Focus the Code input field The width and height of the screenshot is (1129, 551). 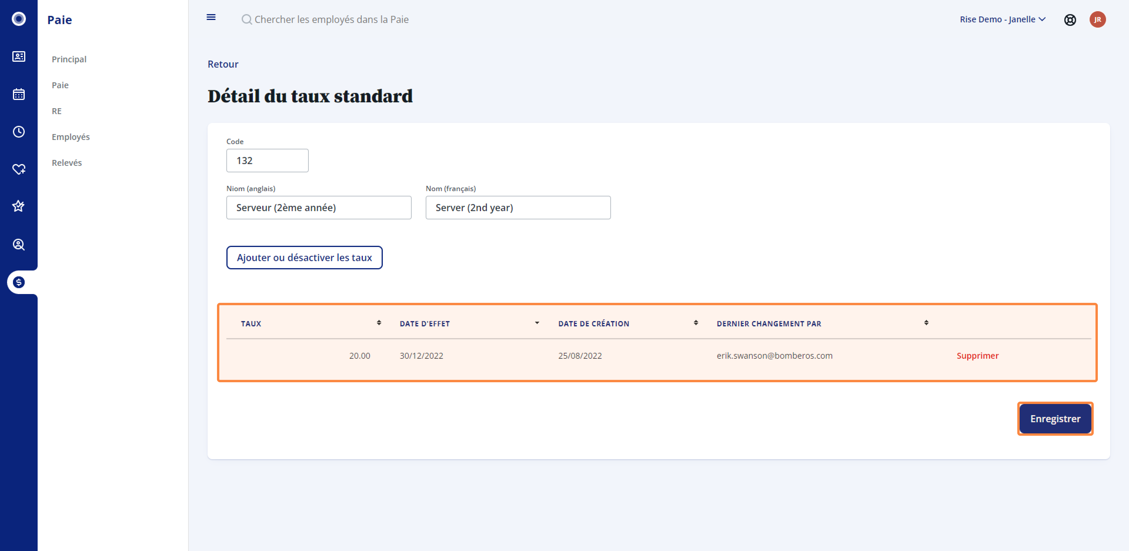267,161
